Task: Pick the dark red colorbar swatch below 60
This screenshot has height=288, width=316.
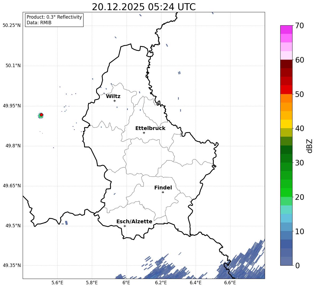Action: [x=286, y=64]
